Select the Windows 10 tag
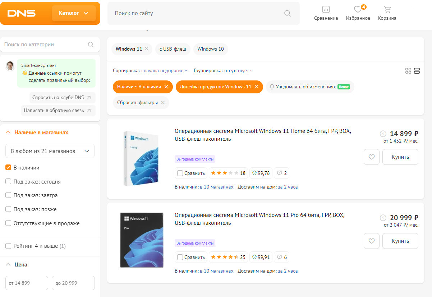Image resolution: width=432 pixels, height=297 pixels. coord(211,49)
